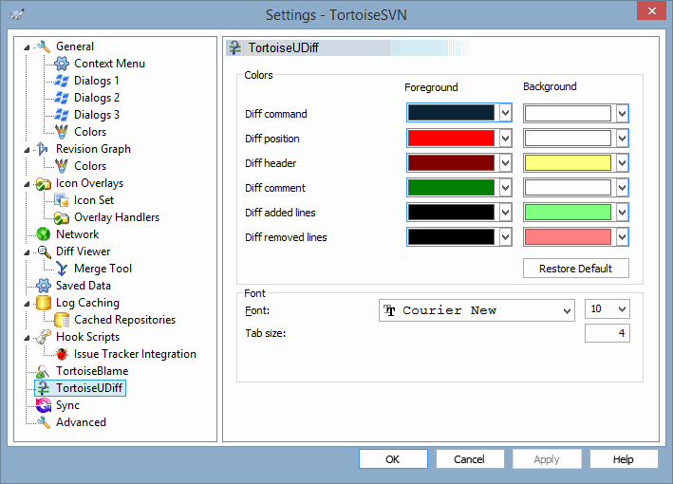
Task: Select the TortoiseBlame settings page
Action: pyautogui.click(x=92, y=371)
